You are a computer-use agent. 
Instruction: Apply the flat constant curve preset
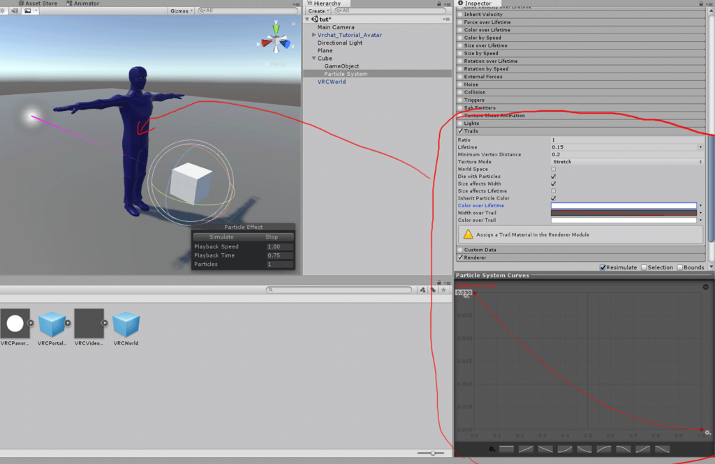[x=507, y=449]
